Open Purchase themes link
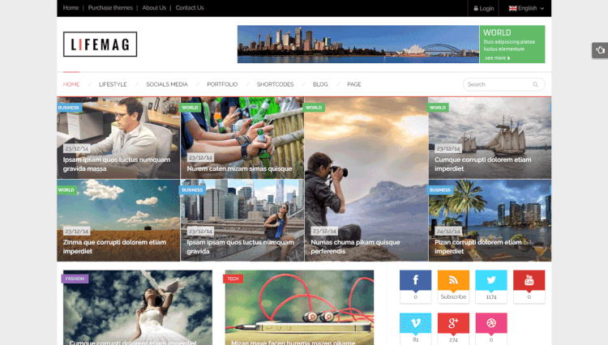The image size is (608, 345). (x=110, y=8)
